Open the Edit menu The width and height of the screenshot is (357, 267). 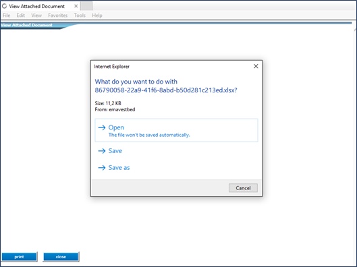point(20,16)
